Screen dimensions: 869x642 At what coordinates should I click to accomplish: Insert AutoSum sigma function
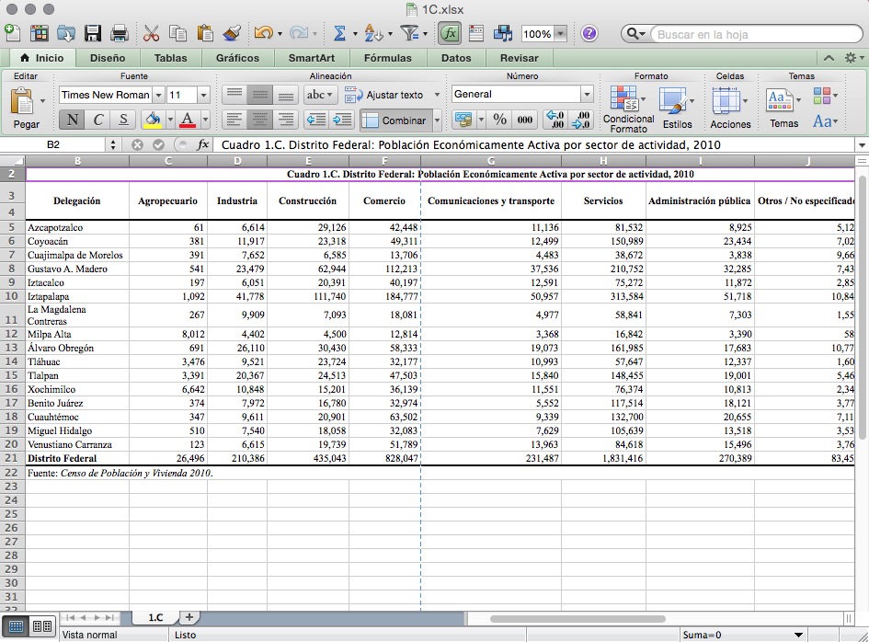click(339, 33)
